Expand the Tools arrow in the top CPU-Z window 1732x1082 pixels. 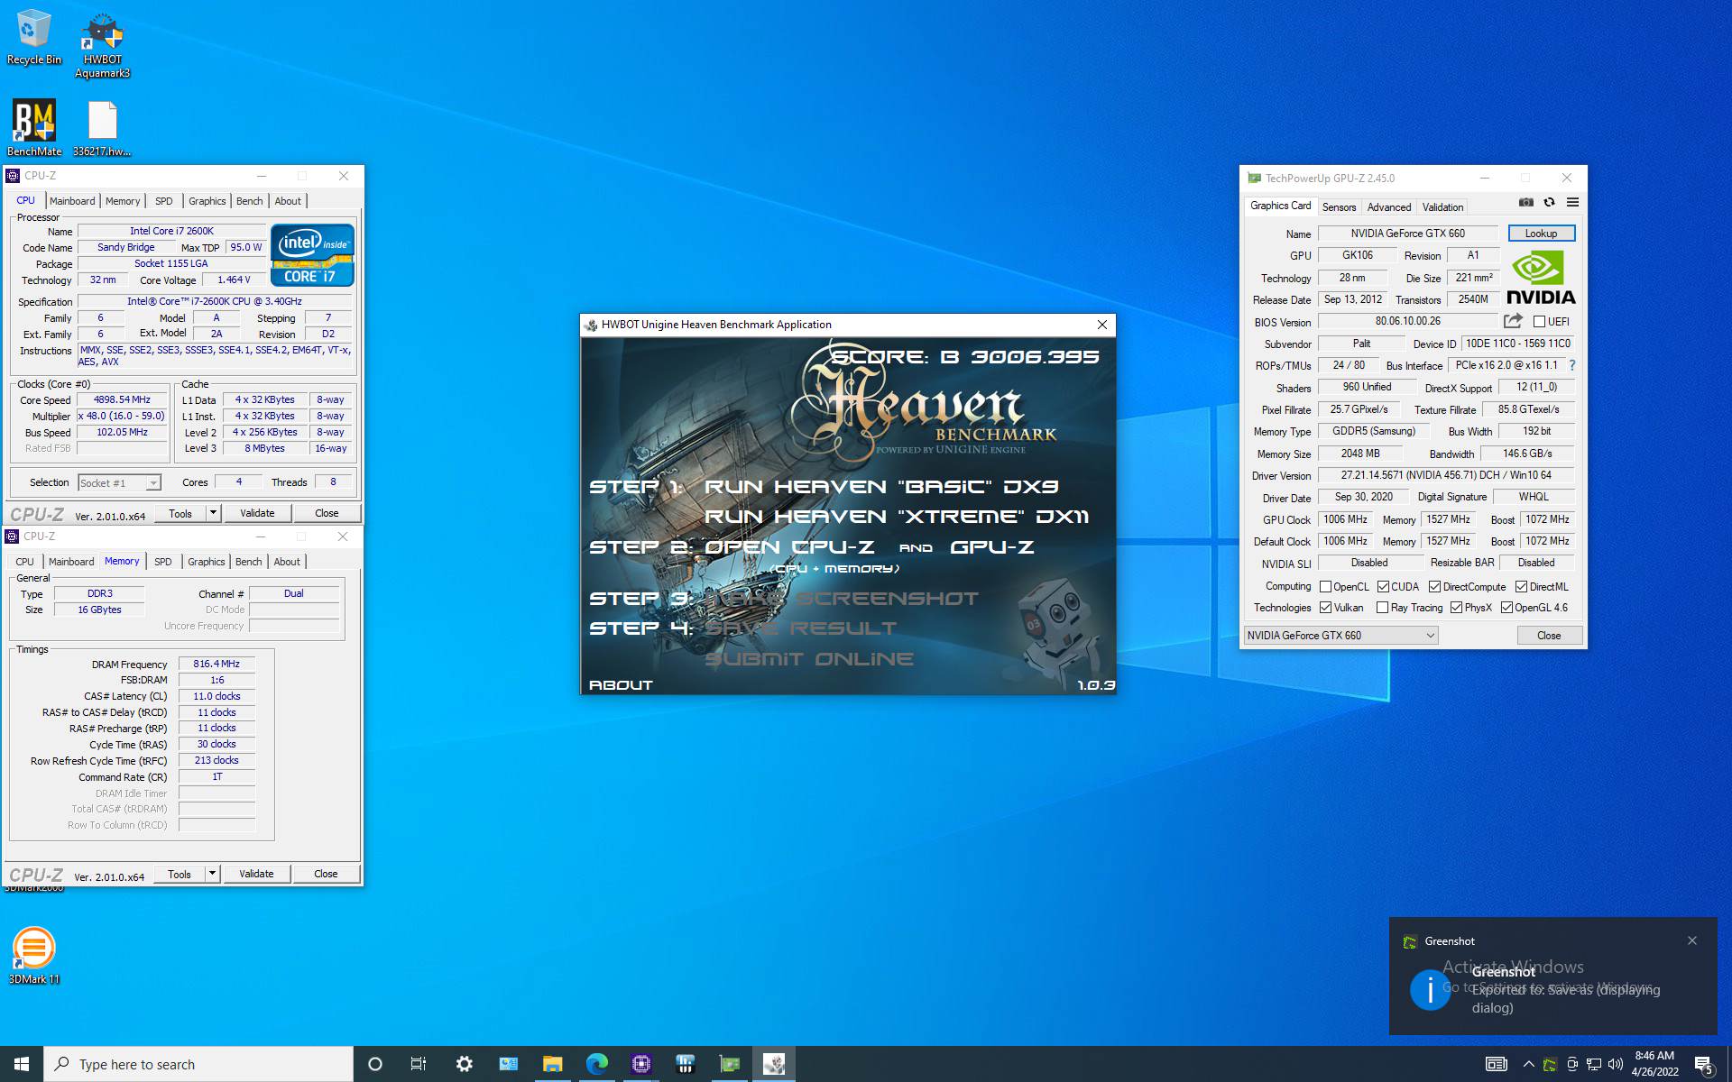pyautogui.click(x=213, y=513)
